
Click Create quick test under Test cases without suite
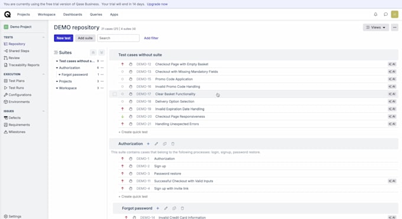click(133, 132)
